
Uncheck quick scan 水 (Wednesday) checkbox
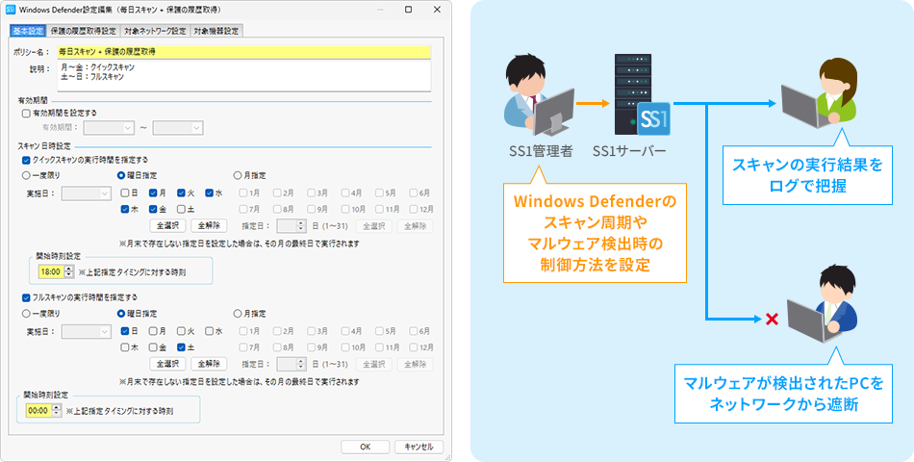(209, 193)
